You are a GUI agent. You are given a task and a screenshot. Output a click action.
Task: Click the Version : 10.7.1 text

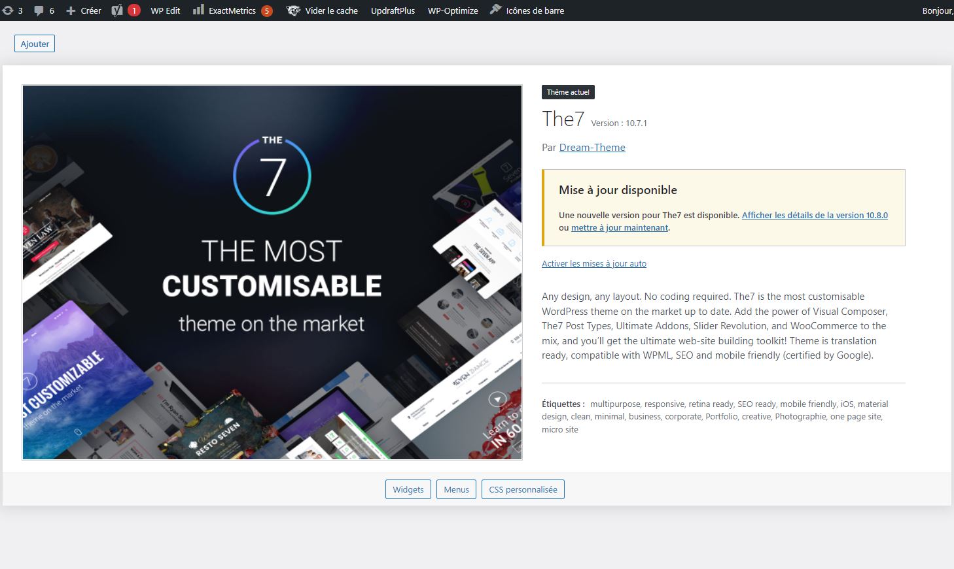pyautogui.click(x=619, y=123)
